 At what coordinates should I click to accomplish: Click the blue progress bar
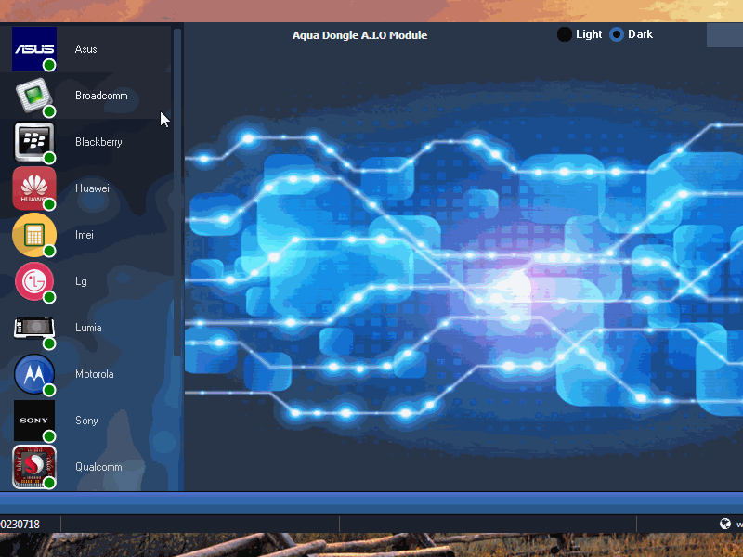(x=371, y=503)
